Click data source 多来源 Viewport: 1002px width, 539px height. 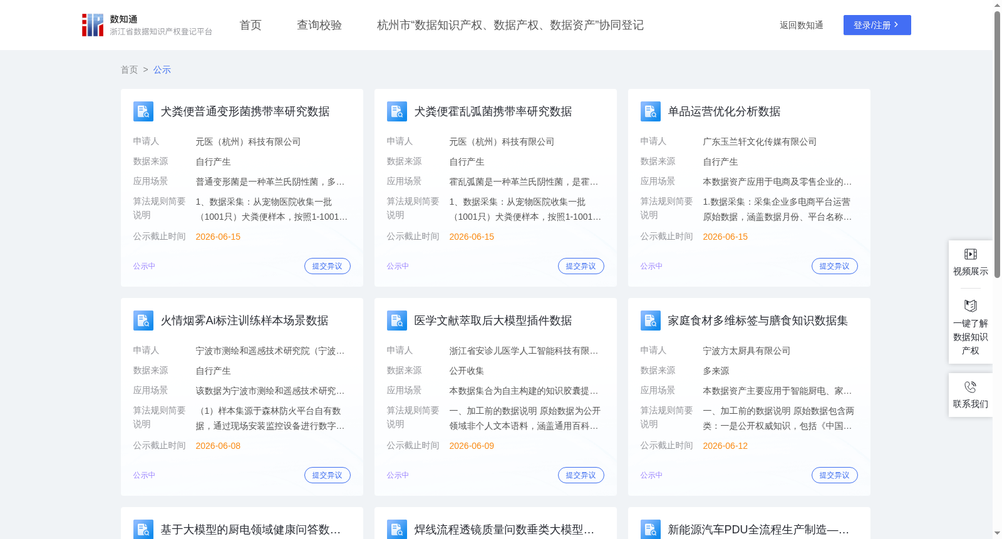click(x=716, y=371)
